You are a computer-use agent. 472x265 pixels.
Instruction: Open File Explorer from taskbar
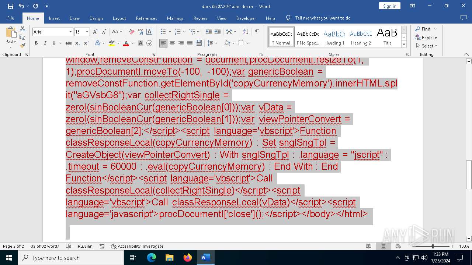(170, 258)
